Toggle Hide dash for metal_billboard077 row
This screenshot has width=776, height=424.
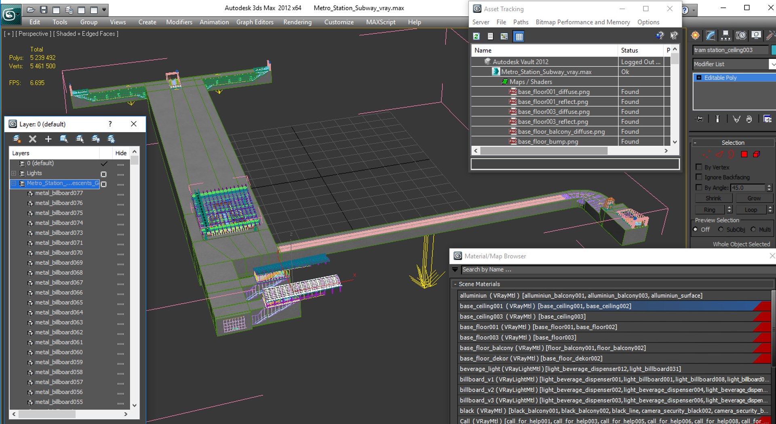(120, 194)
